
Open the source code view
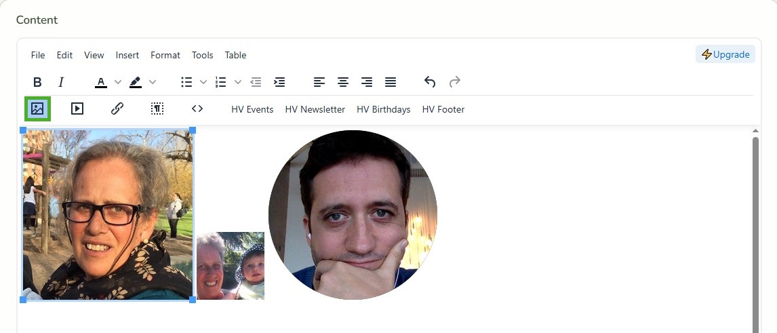point(197,109)
